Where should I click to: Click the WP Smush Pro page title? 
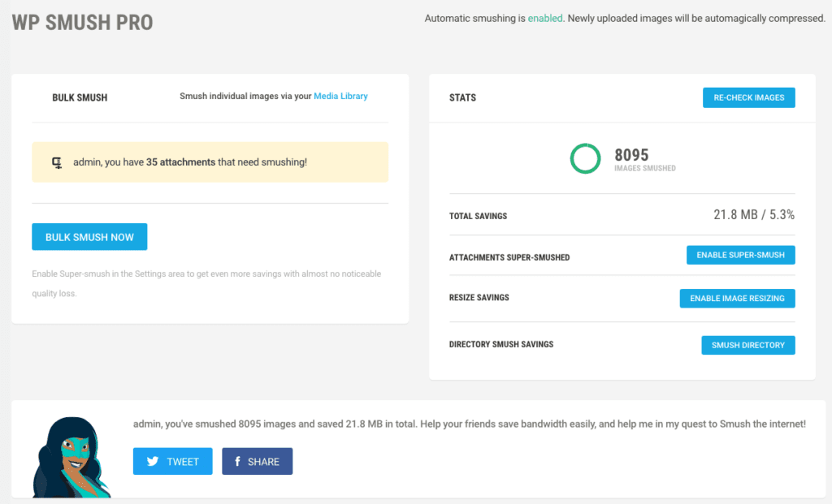click(x=82, y=22)
